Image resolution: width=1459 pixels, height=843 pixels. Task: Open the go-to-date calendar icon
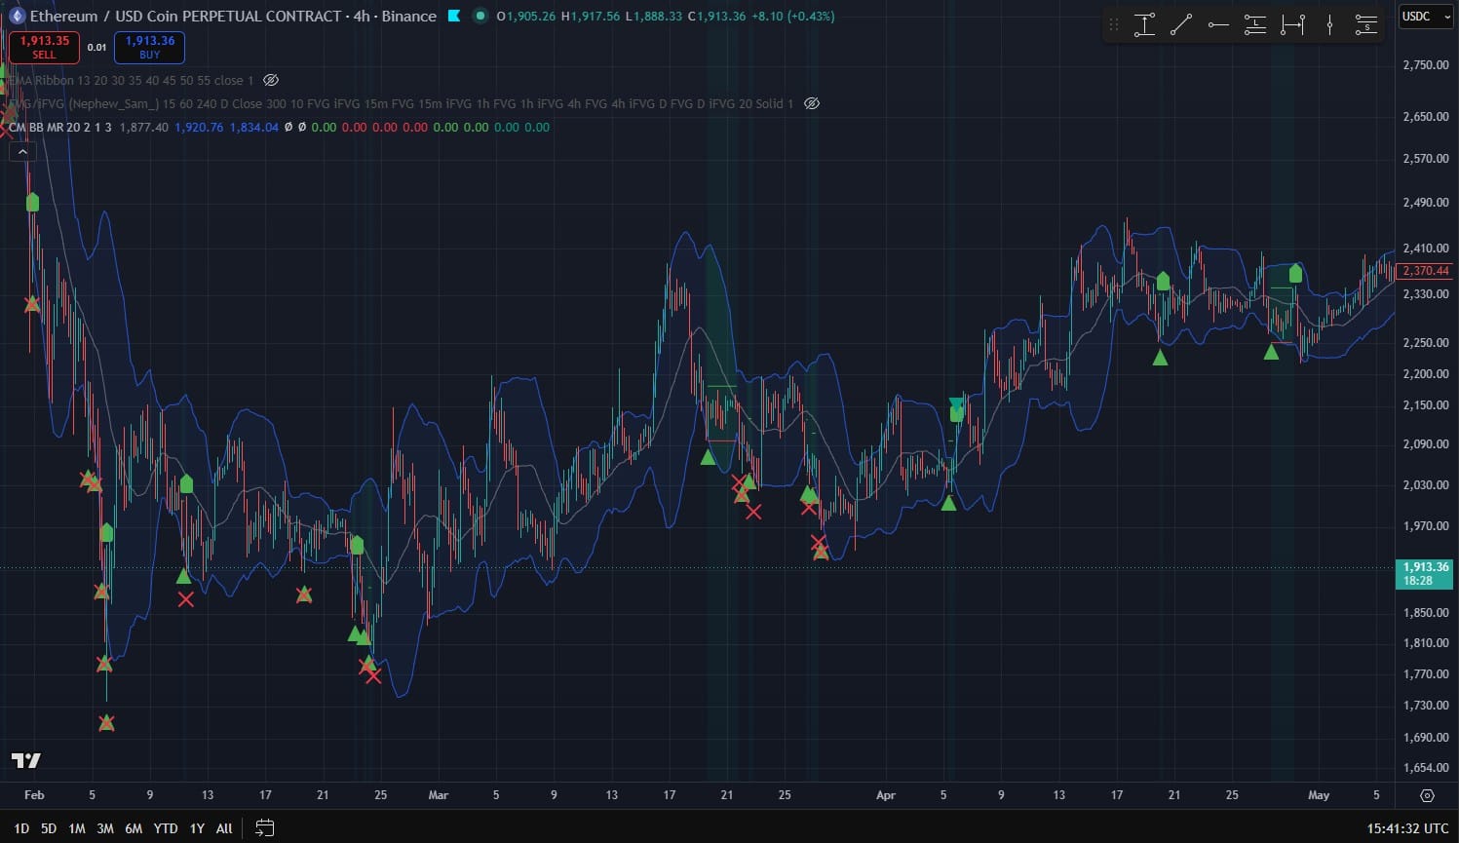tap(264, 828)
